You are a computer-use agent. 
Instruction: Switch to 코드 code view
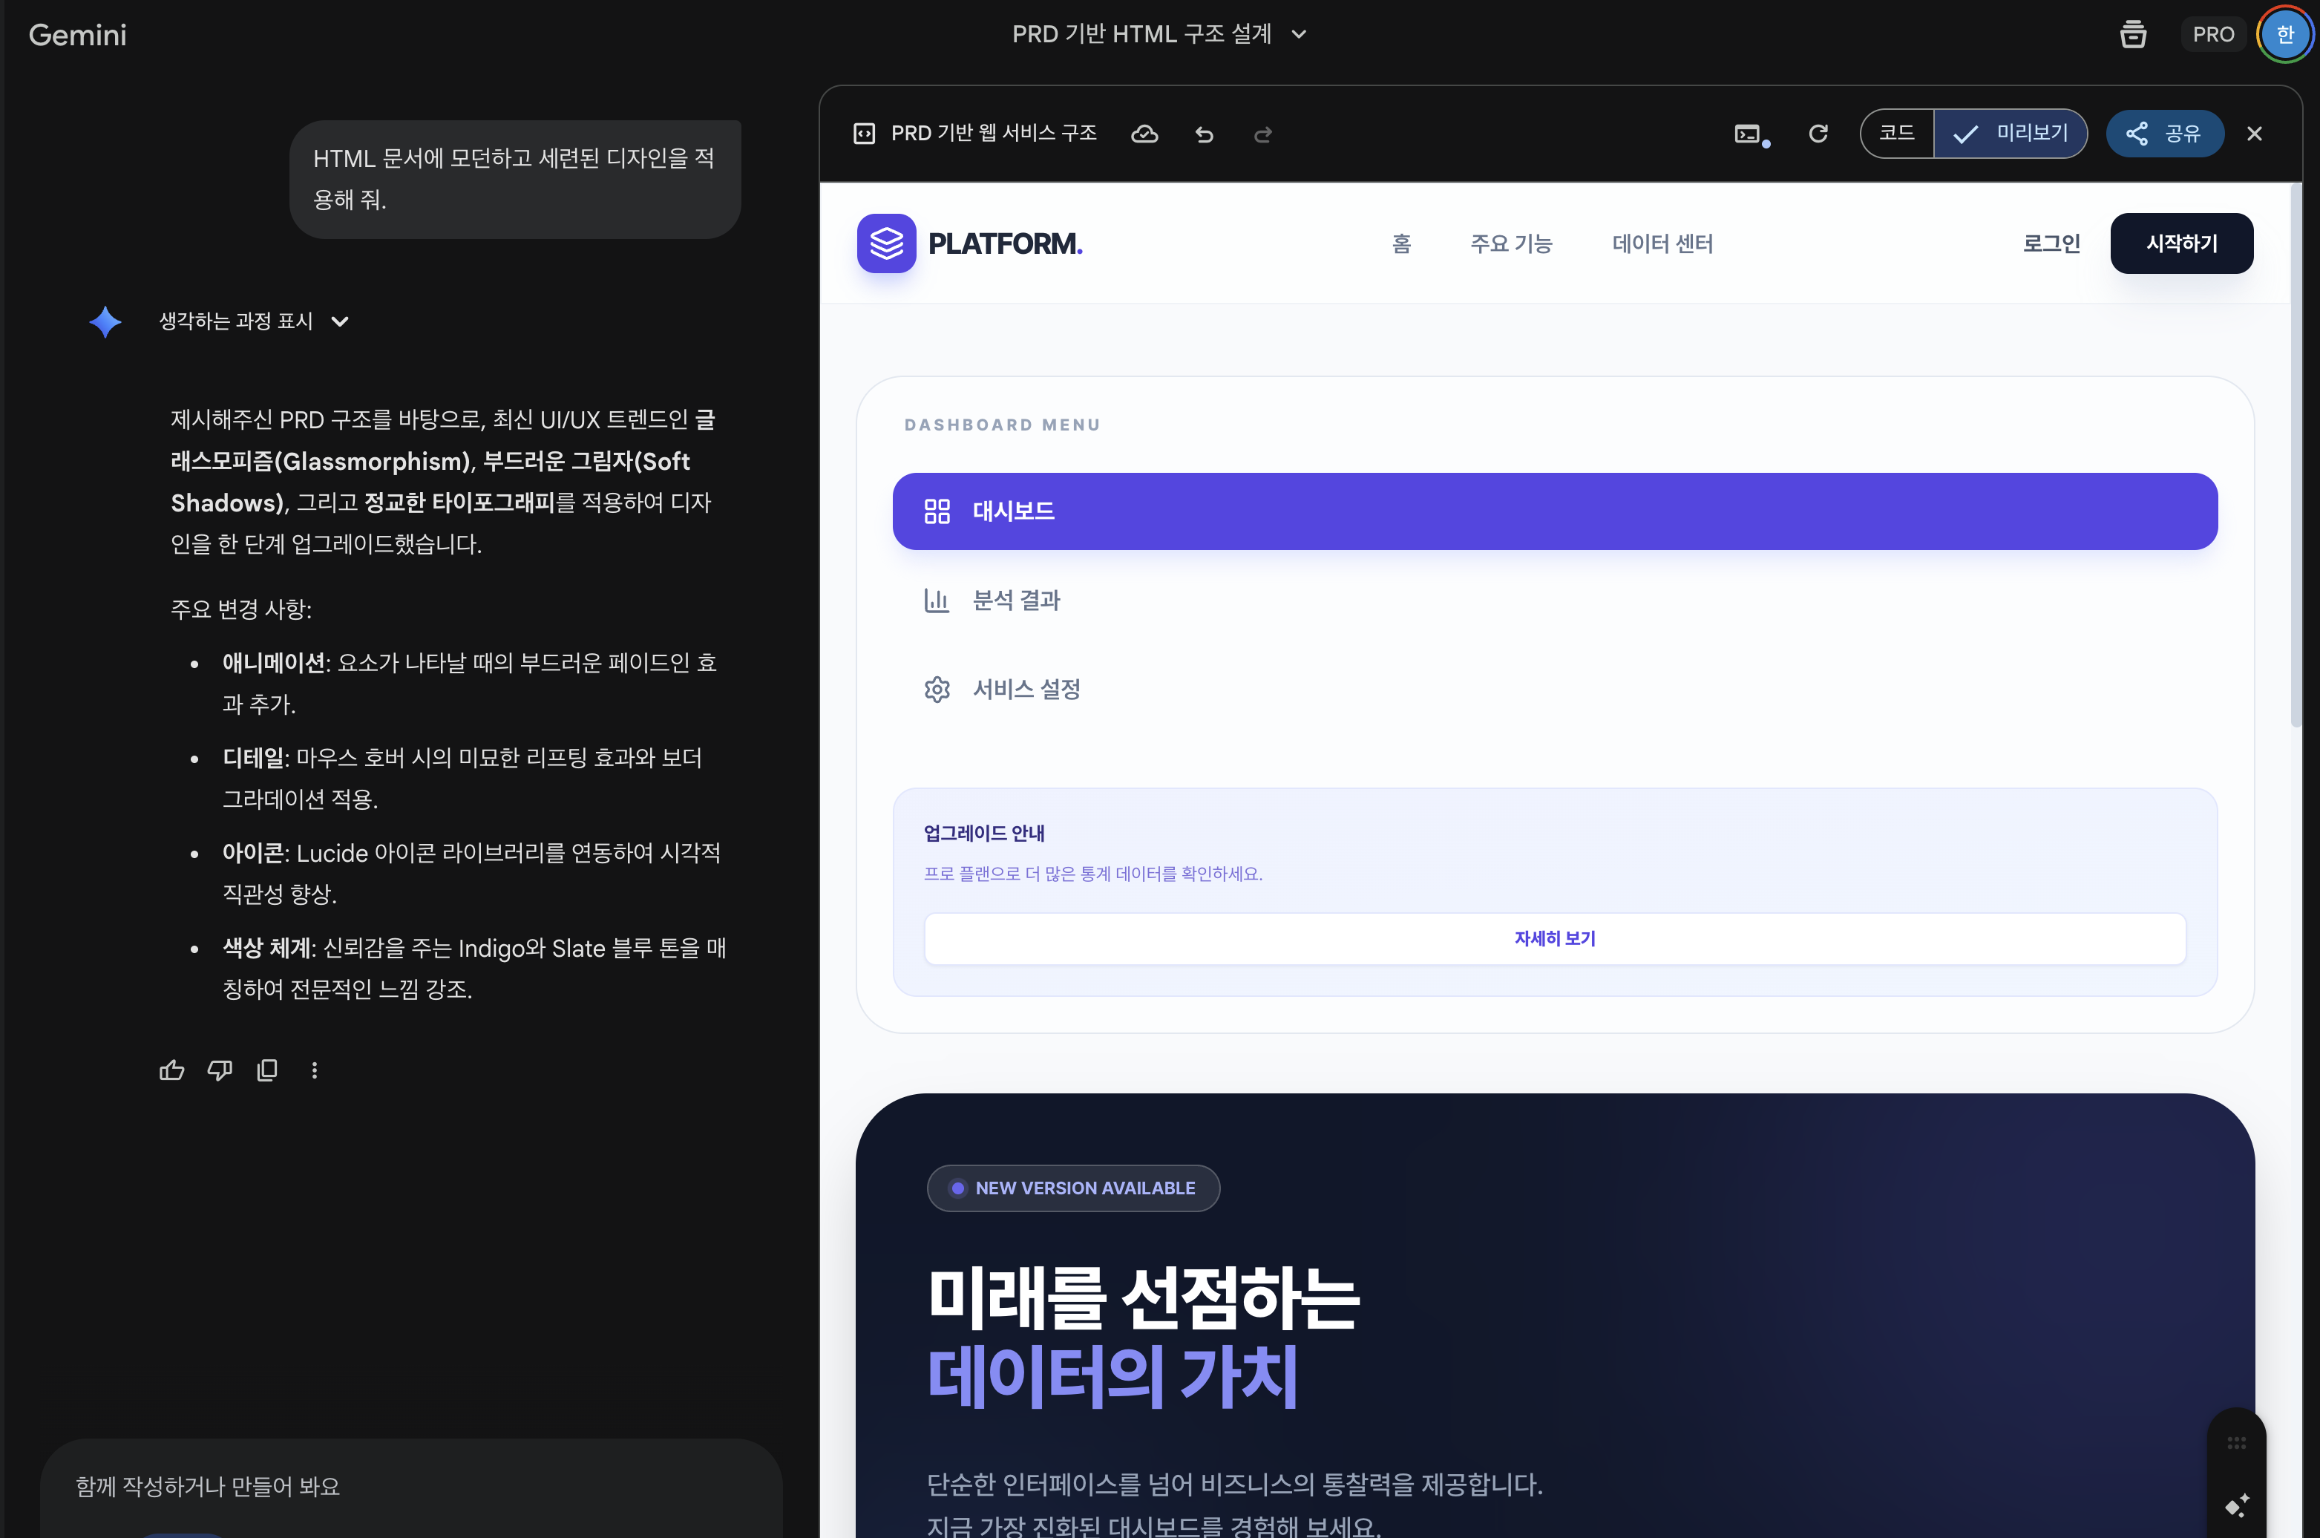click(x=1896, y=134)
